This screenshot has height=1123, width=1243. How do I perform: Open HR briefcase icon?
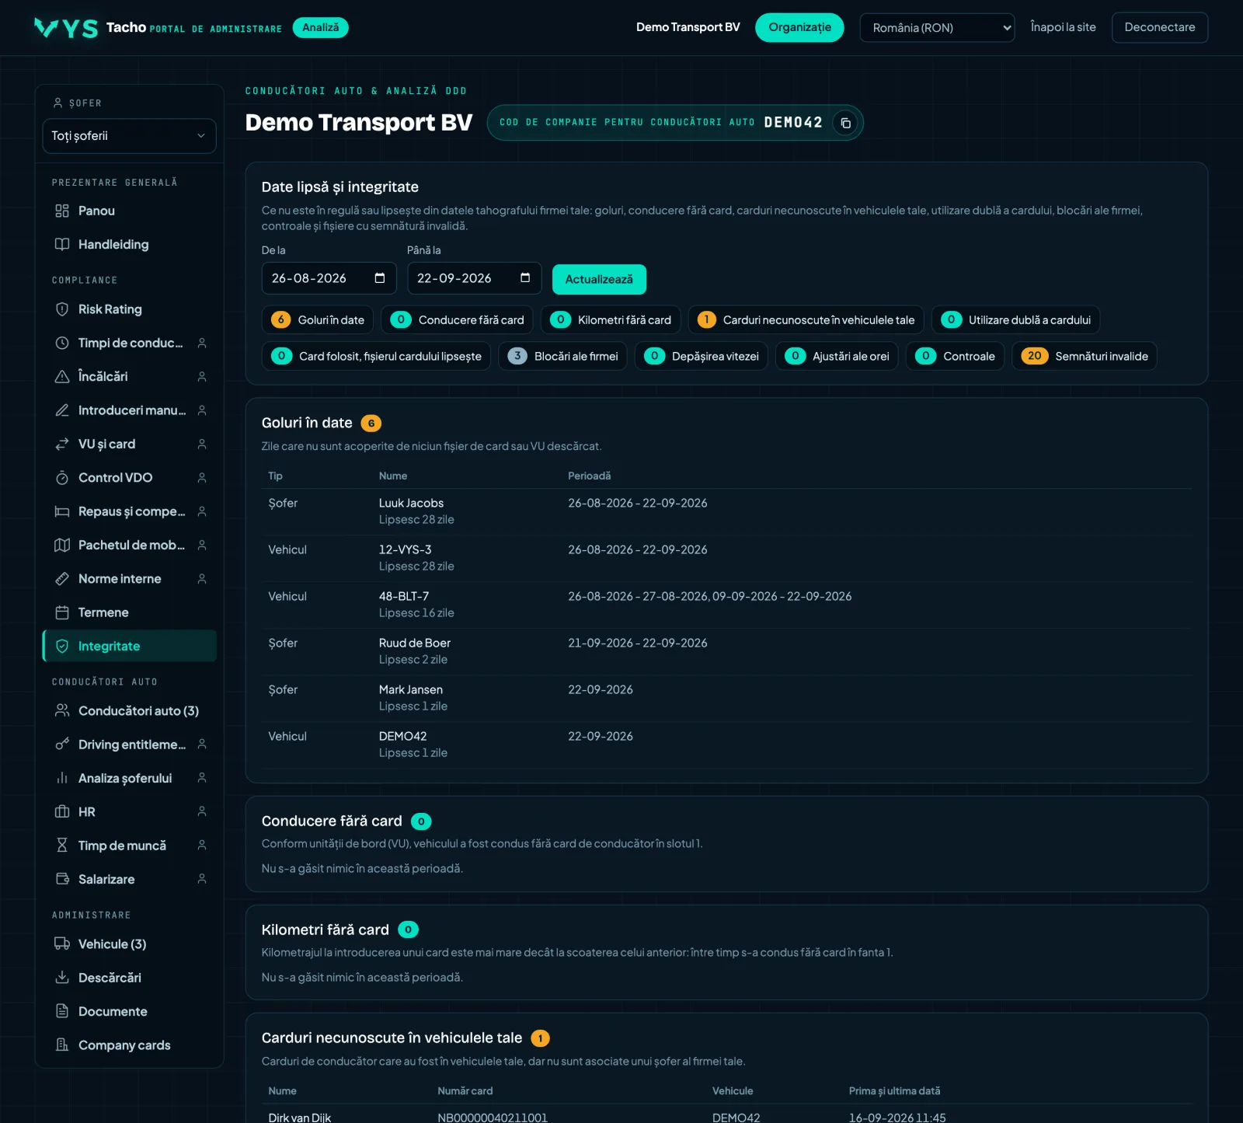[62, 811]
